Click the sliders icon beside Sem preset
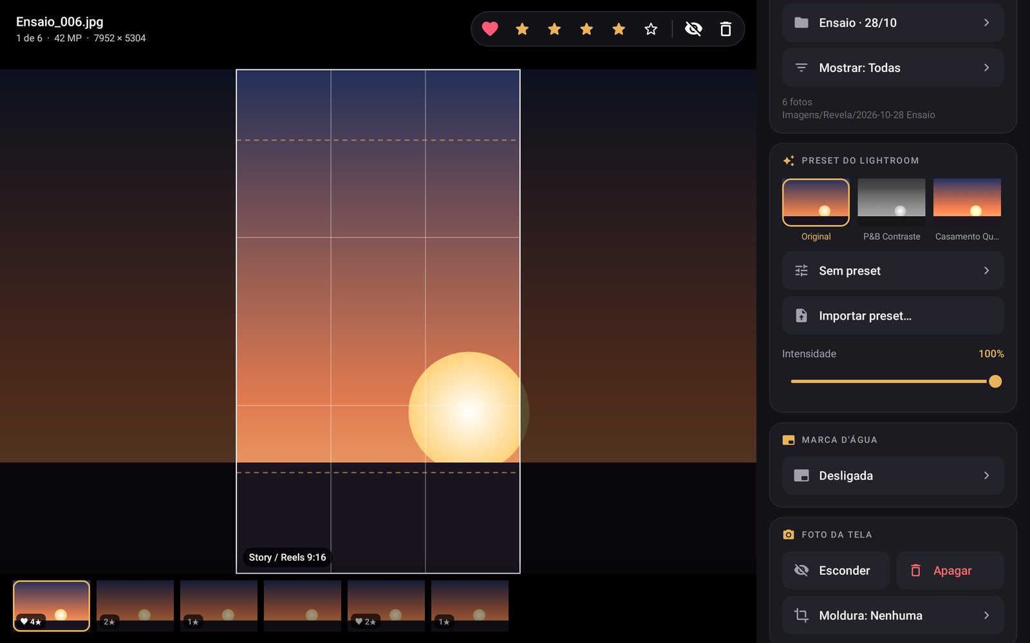 pyautogui.click(x=801, y=271)
